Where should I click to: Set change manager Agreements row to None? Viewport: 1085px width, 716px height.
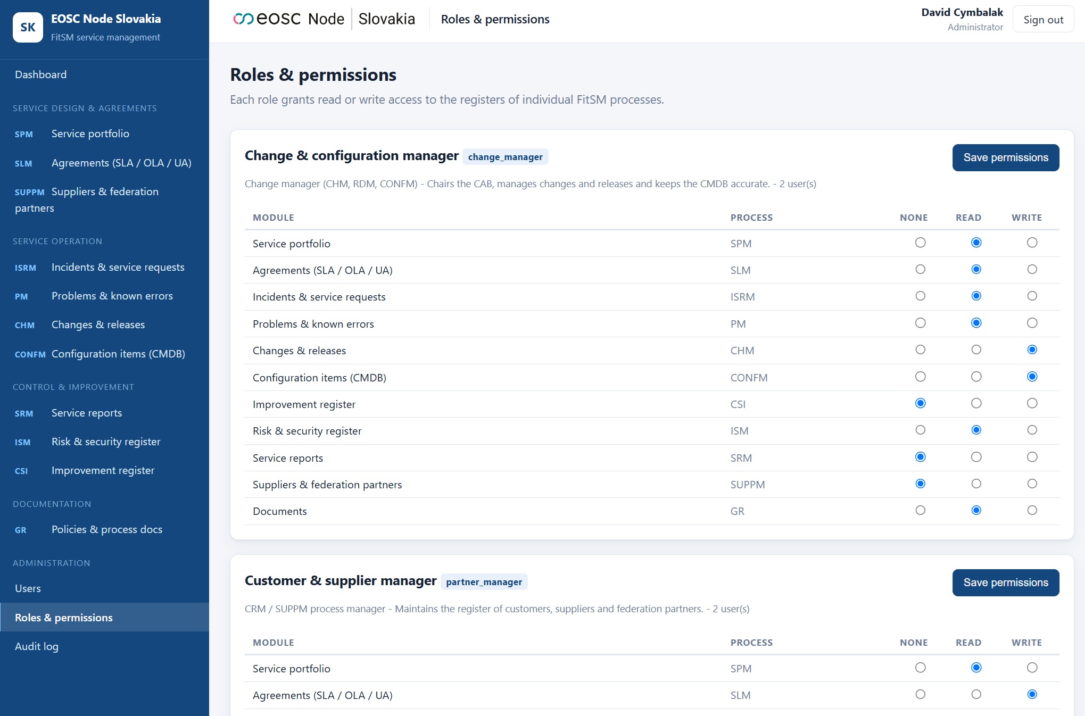click(920, 269)
